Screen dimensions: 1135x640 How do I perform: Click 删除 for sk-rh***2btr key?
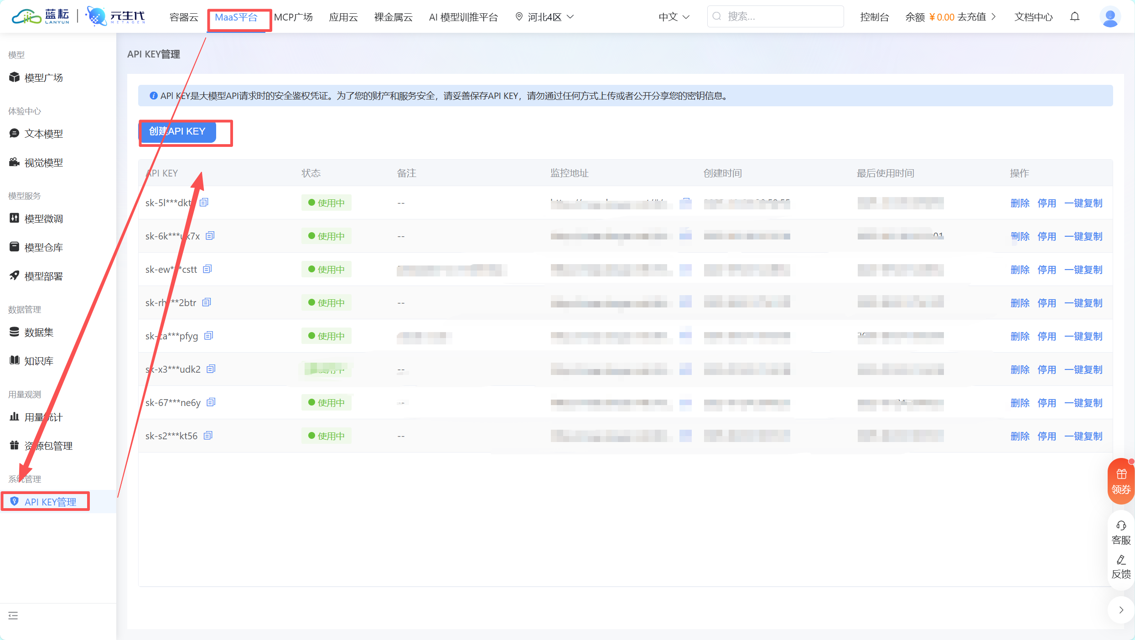[1020, 303]
